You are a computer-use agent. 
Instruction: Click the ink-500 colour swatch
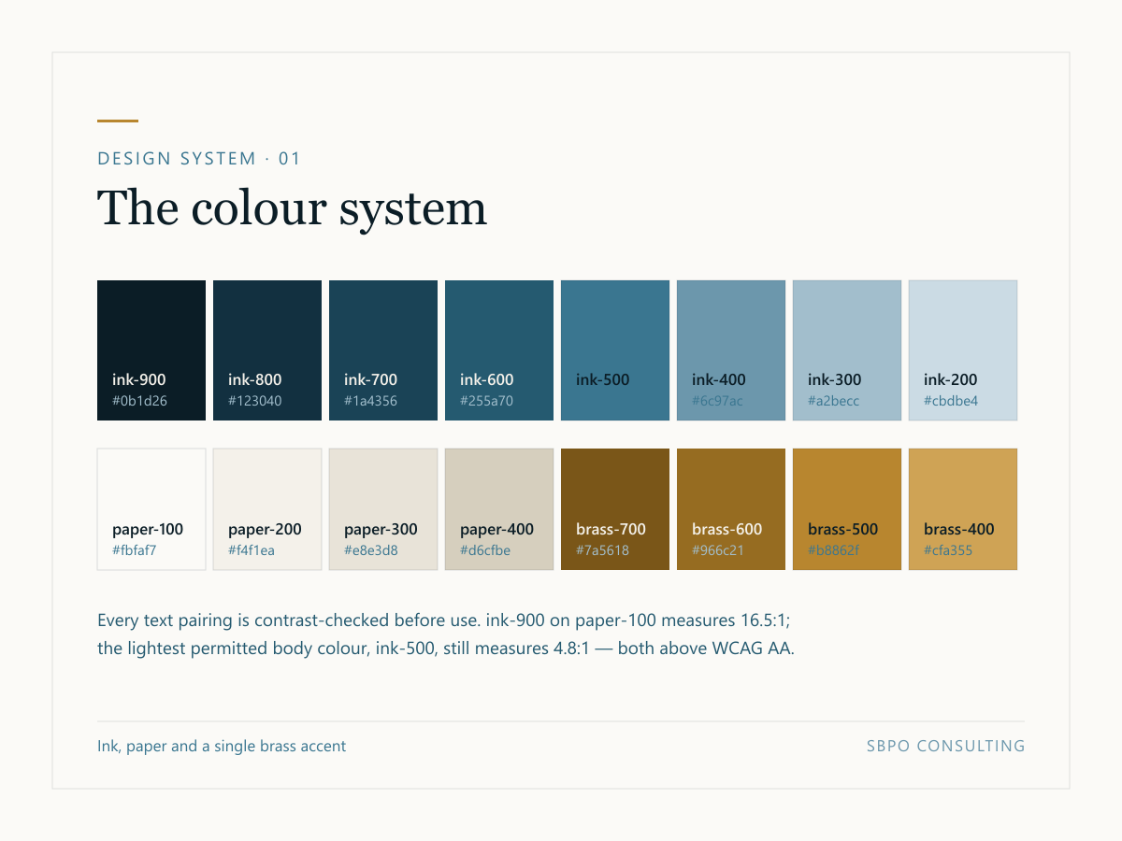tap(615, 350)
